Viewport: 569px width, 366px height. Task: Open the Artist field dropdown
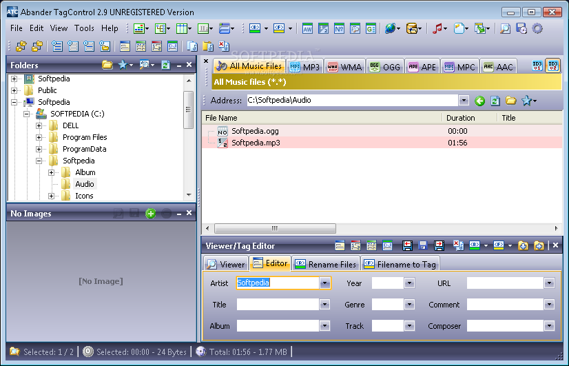click(324, 283)
